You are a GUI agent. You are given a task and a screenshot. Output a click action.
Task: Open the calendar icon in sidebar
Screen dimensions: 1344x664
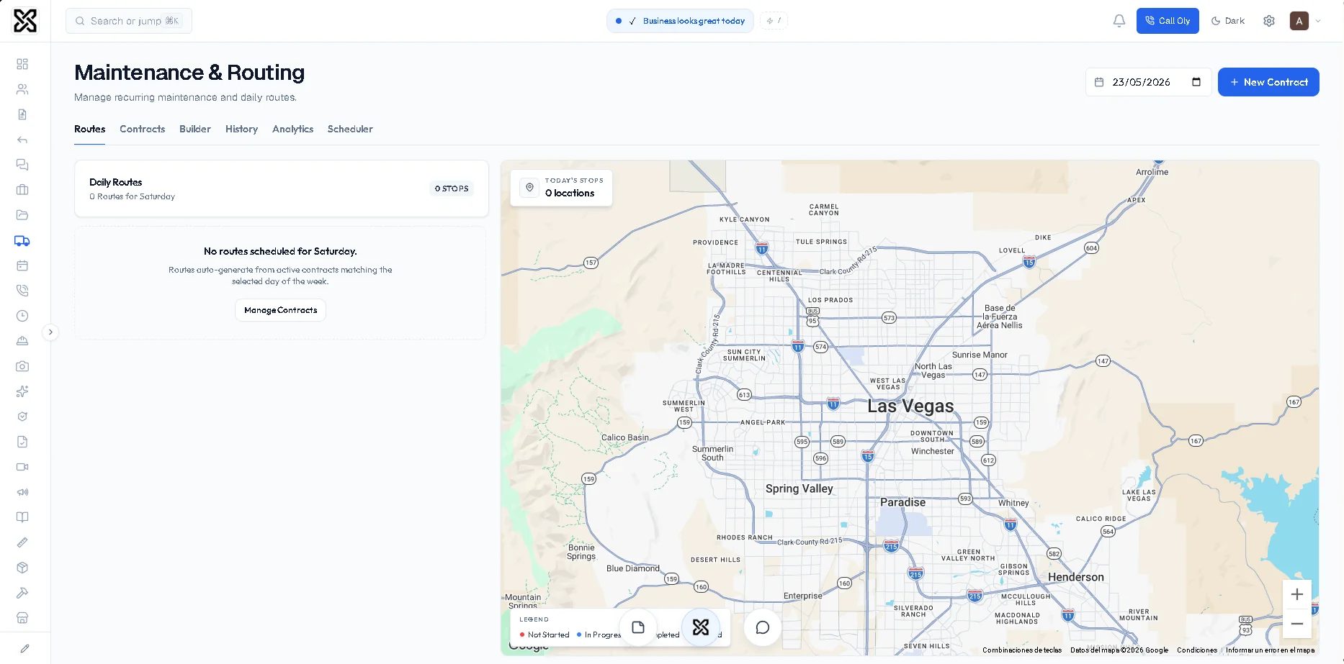click(22, 265)
